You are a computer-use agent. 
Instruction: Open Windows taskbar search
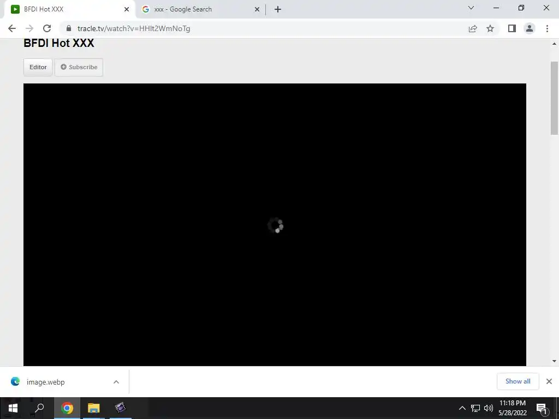click(x=39, y=408)
